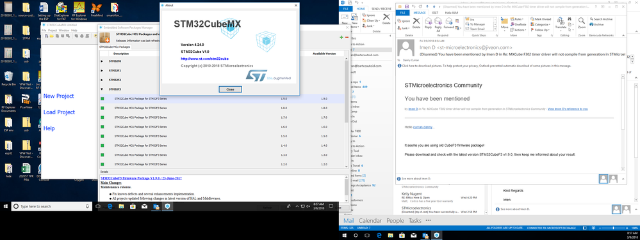640x240 pixels.
Task: Switch to Calendar in Outlook navigation bar
Action: click(x=370, y=220)
